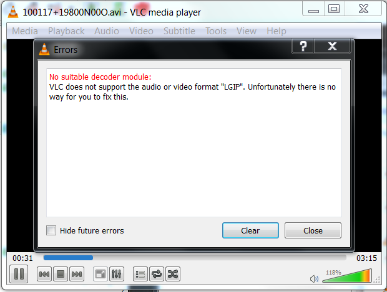
Task: Open extended settings equalizer icon
Action: pyautogui.click(x=117, y=274)
